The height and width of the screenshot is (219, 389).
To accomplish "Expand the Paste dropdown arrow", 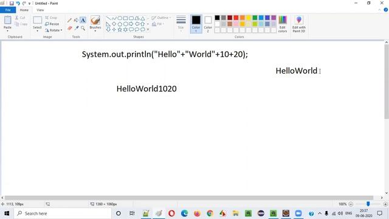I will [x=7, y=31].
